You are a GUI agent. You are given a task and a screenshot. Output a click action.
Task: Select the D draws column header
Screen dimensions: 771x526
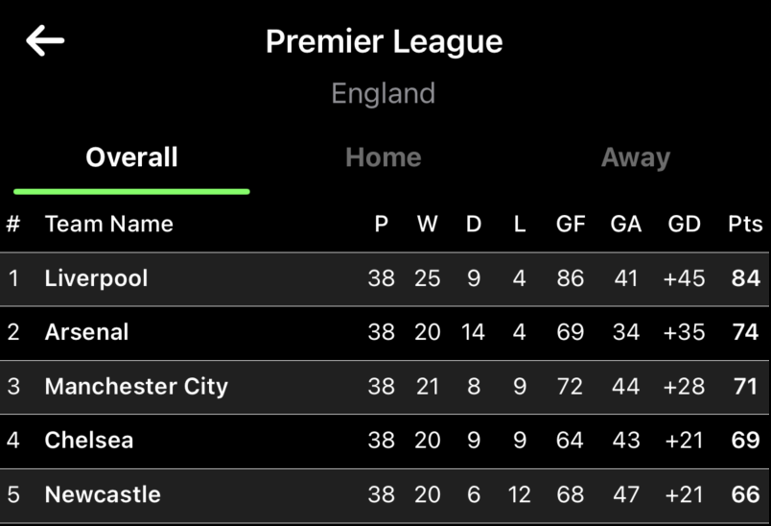click(474, 225)
